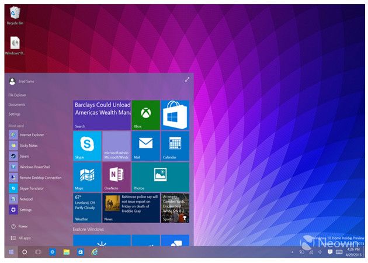Click the Windows Start button on taskbar

(11, 252)
